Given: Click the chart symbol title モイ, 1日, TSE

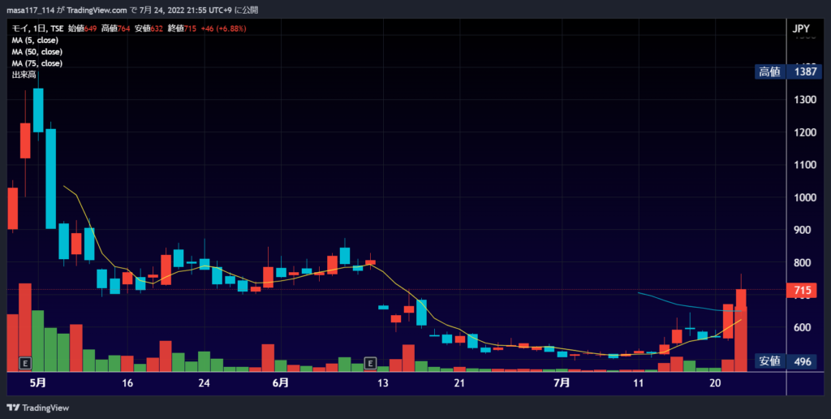Looking at the screenshot, I should coord(37,28).
